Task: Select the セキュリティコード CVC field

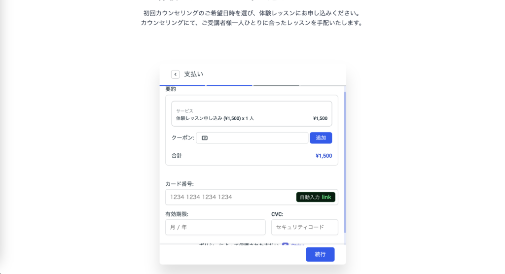Action: [304, 227]
